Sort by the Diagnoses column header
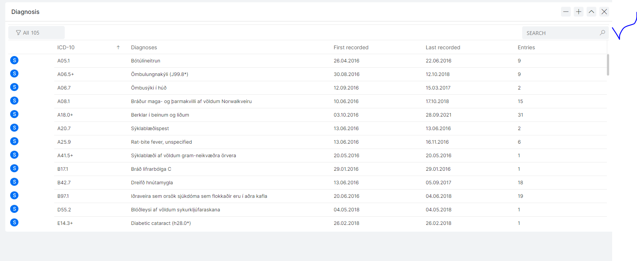This screenshot has height=261, width=637. [144, 47]
